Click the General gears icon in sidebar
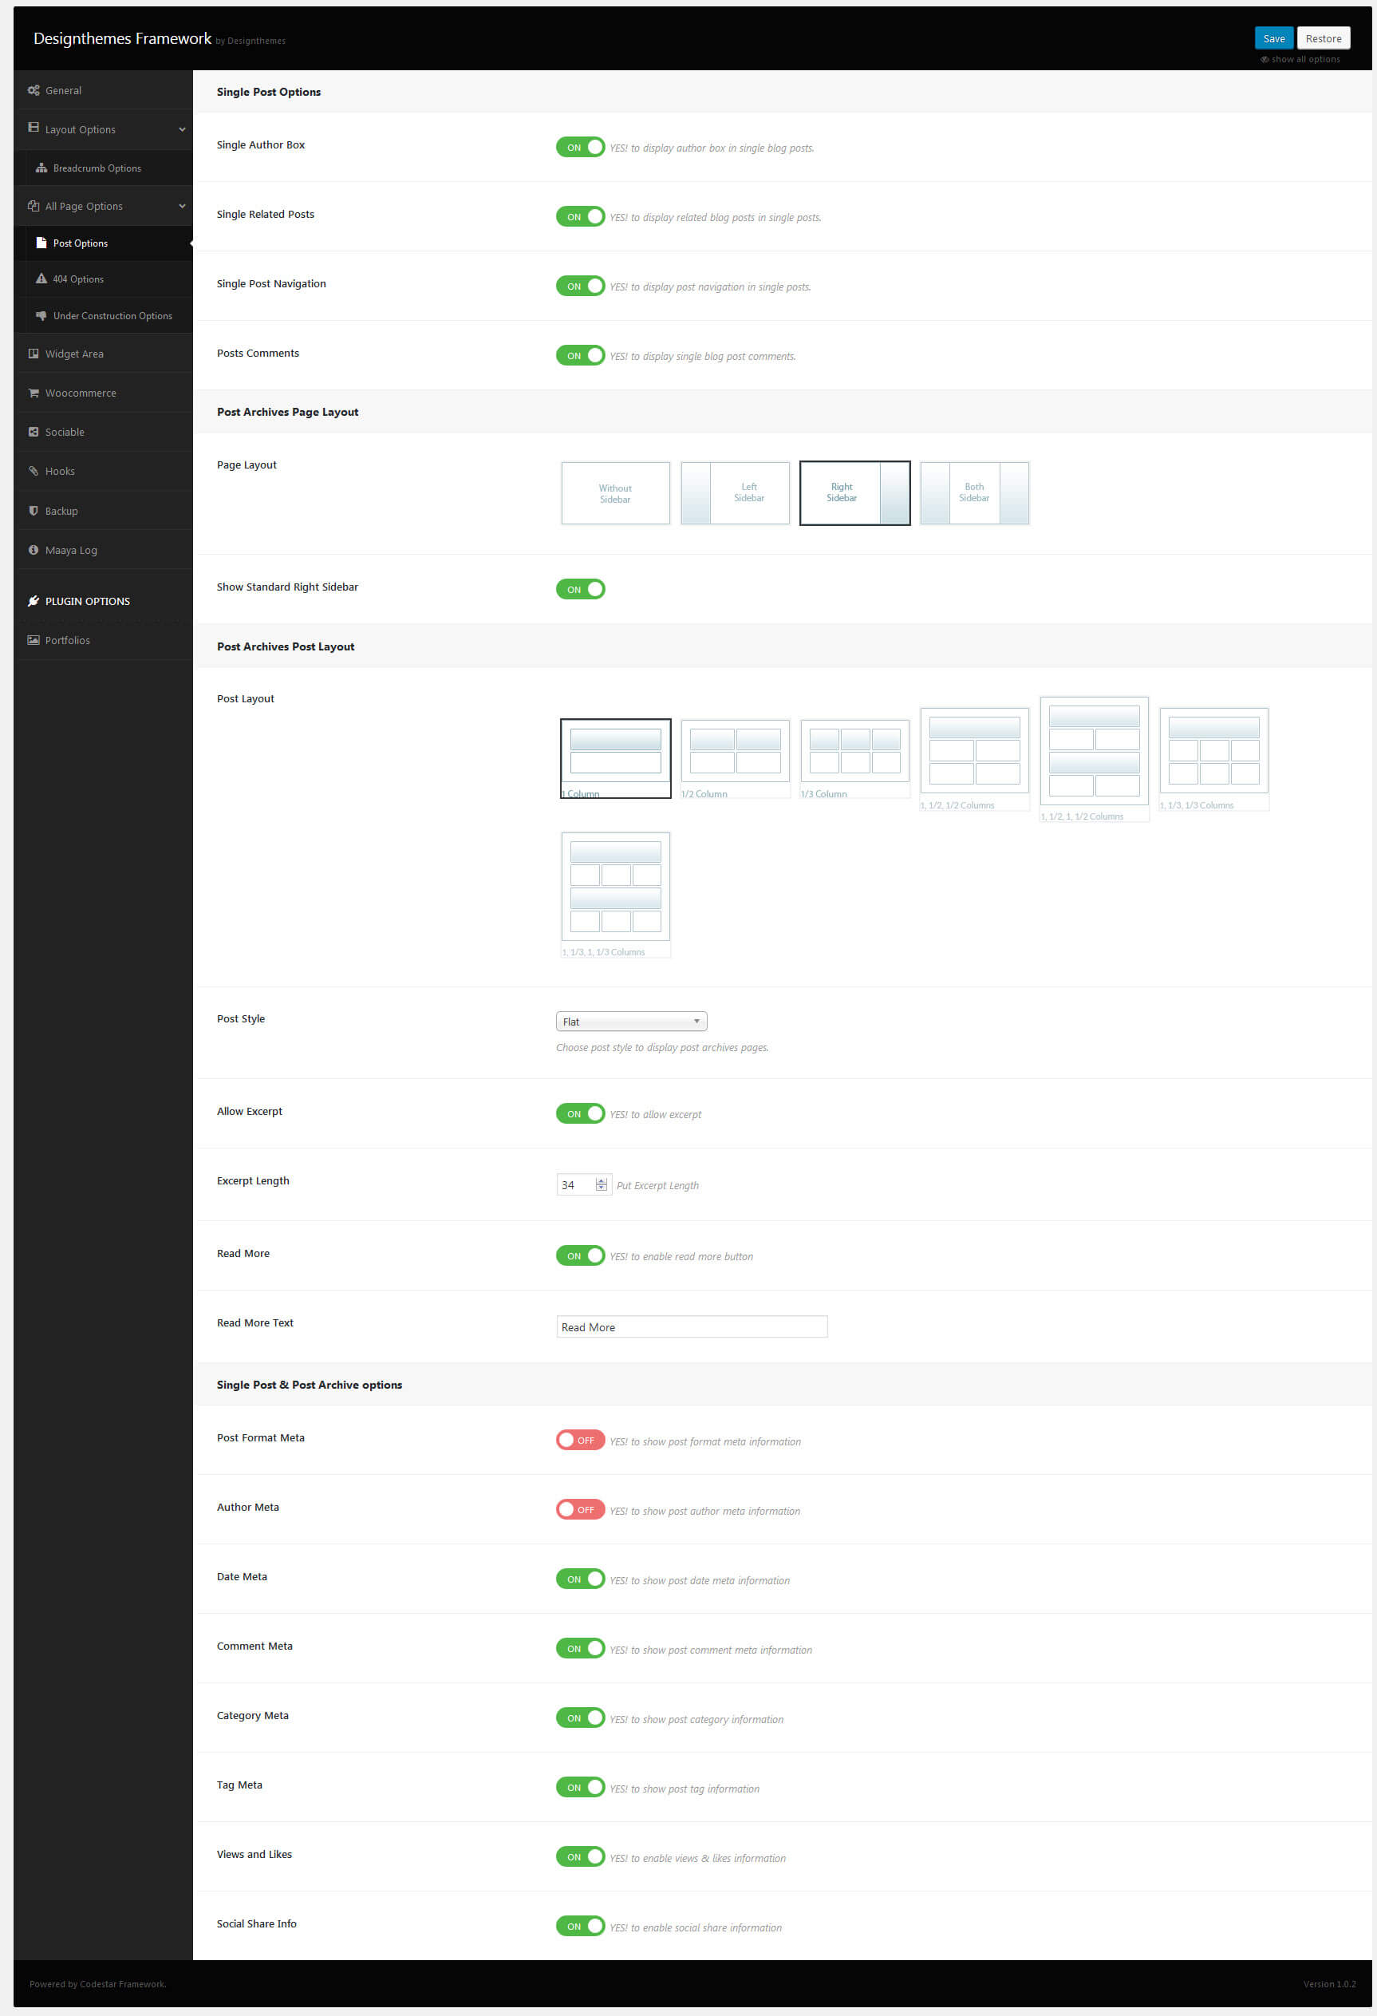This screenshot has height=2016, width=1377. 33,90
